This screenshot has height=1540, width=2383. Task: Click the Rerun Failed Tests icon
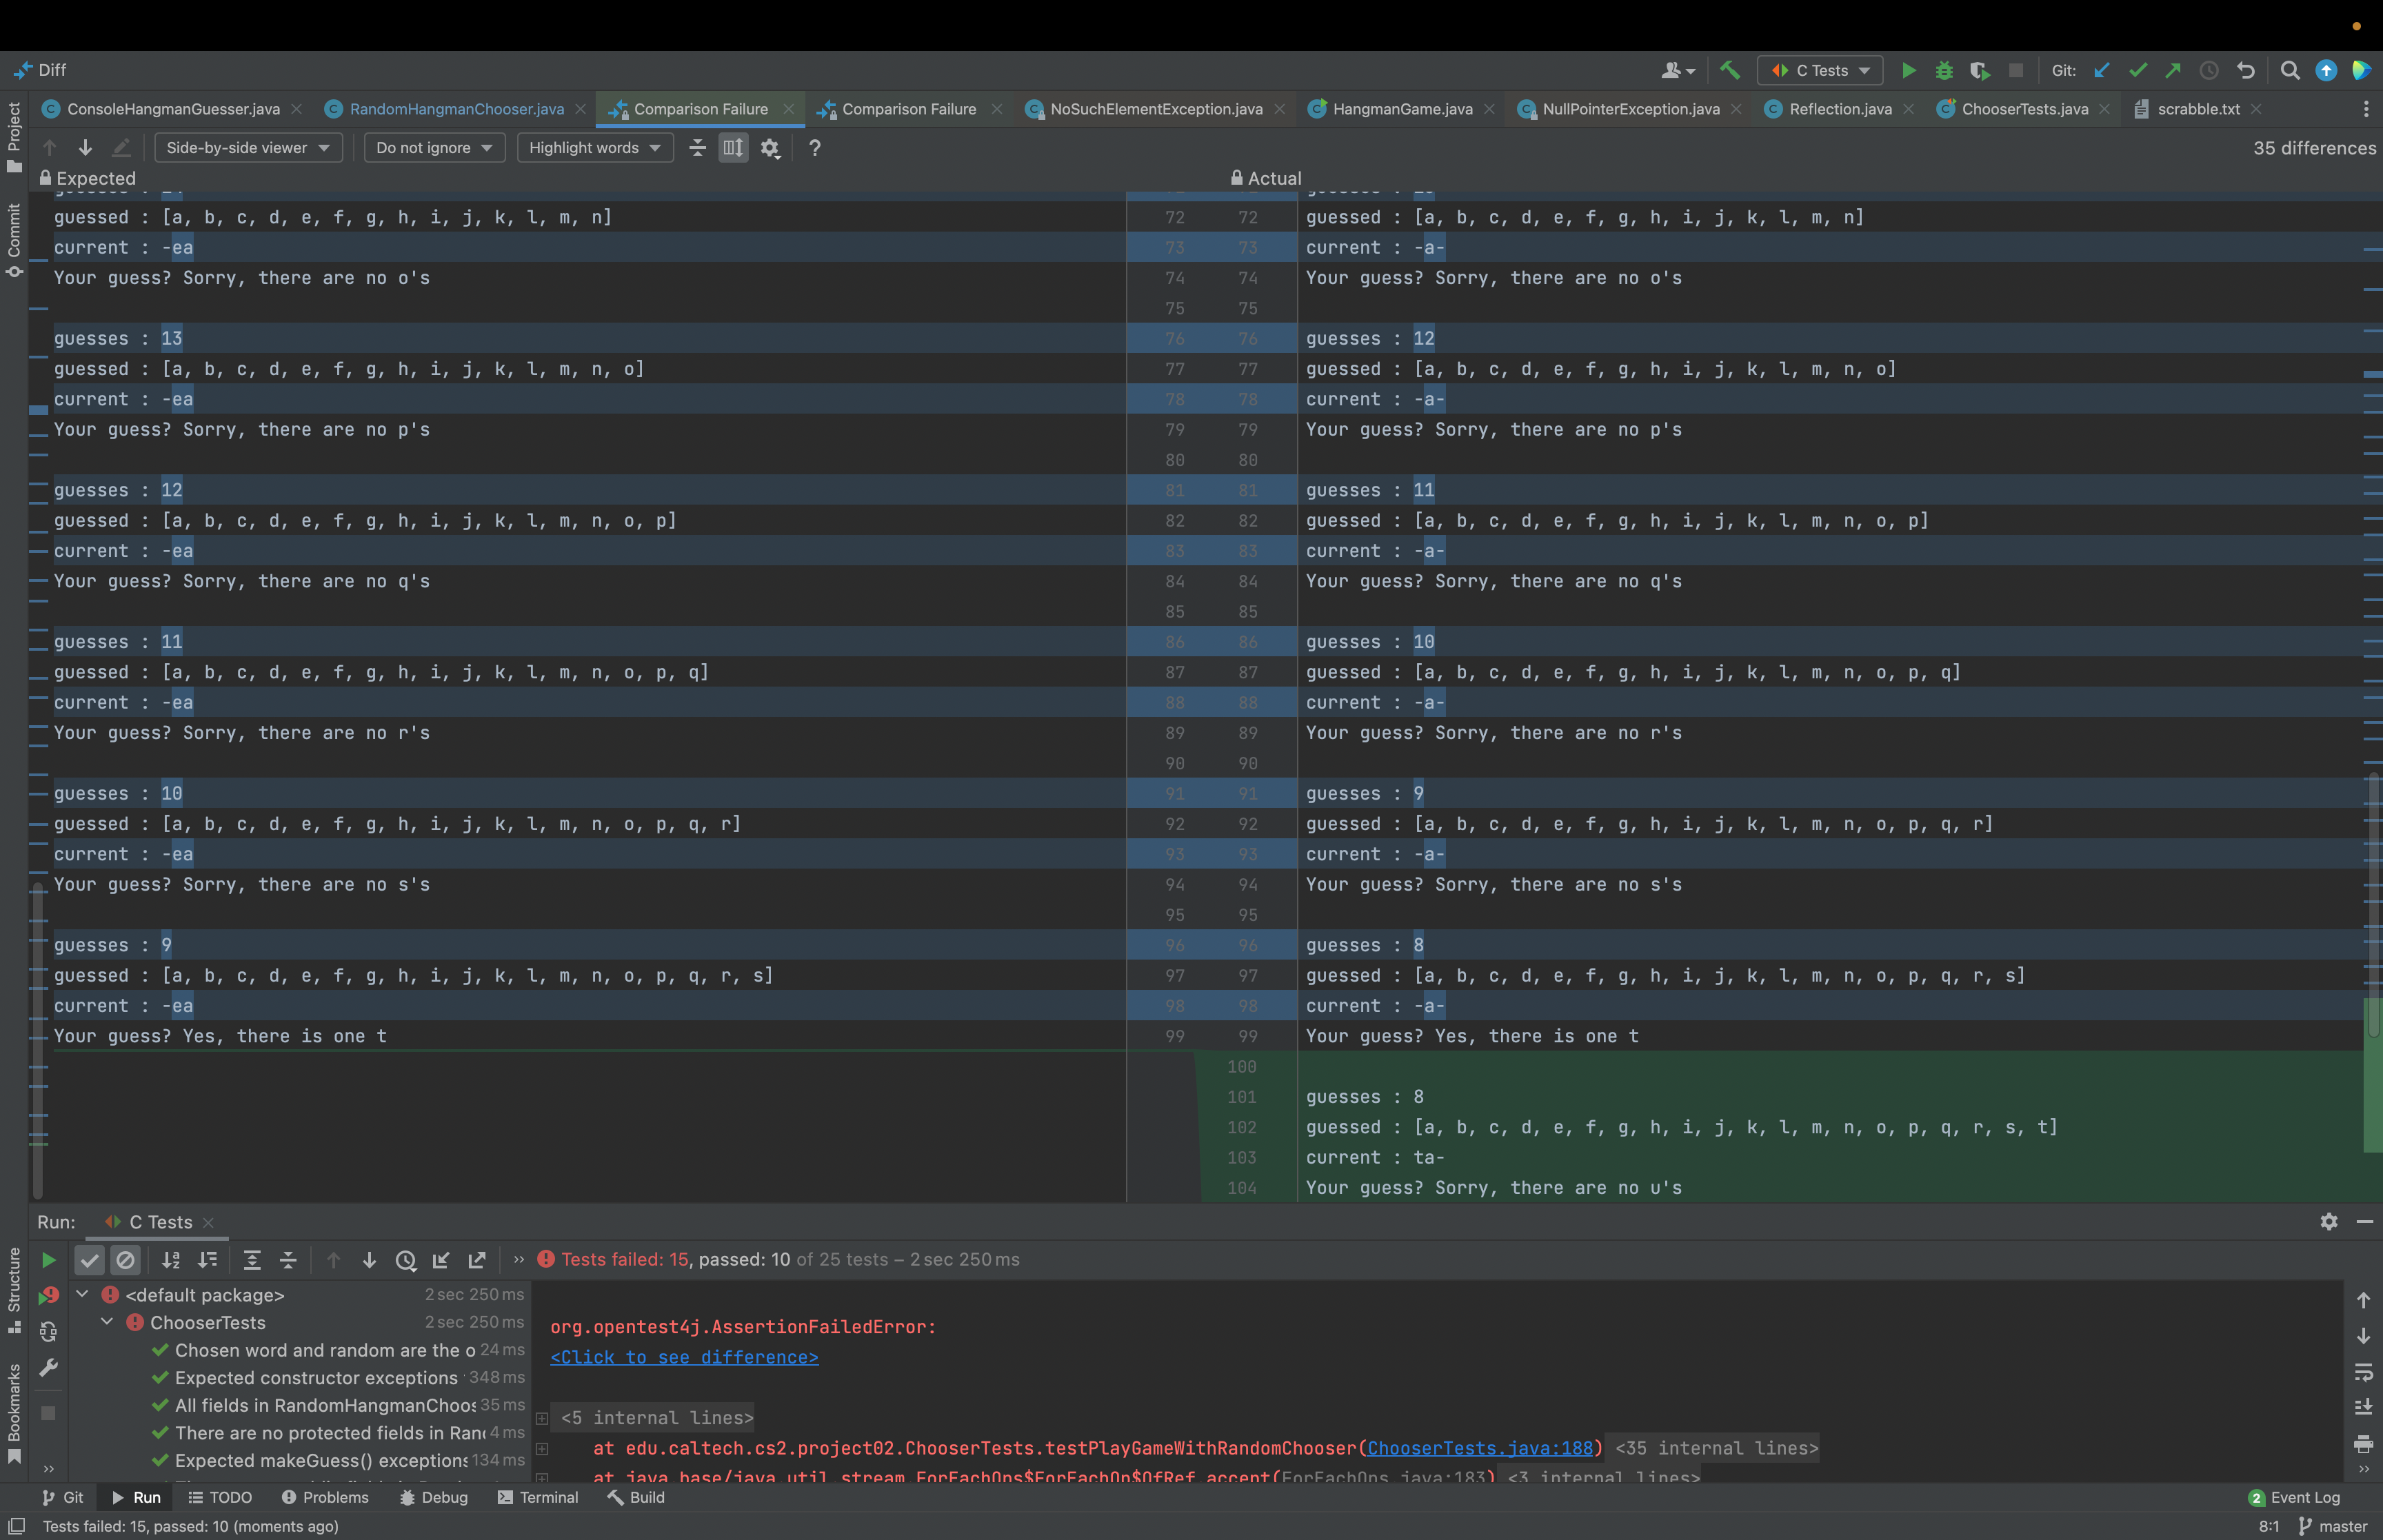pyautogui.click(x=48, y=1296)
